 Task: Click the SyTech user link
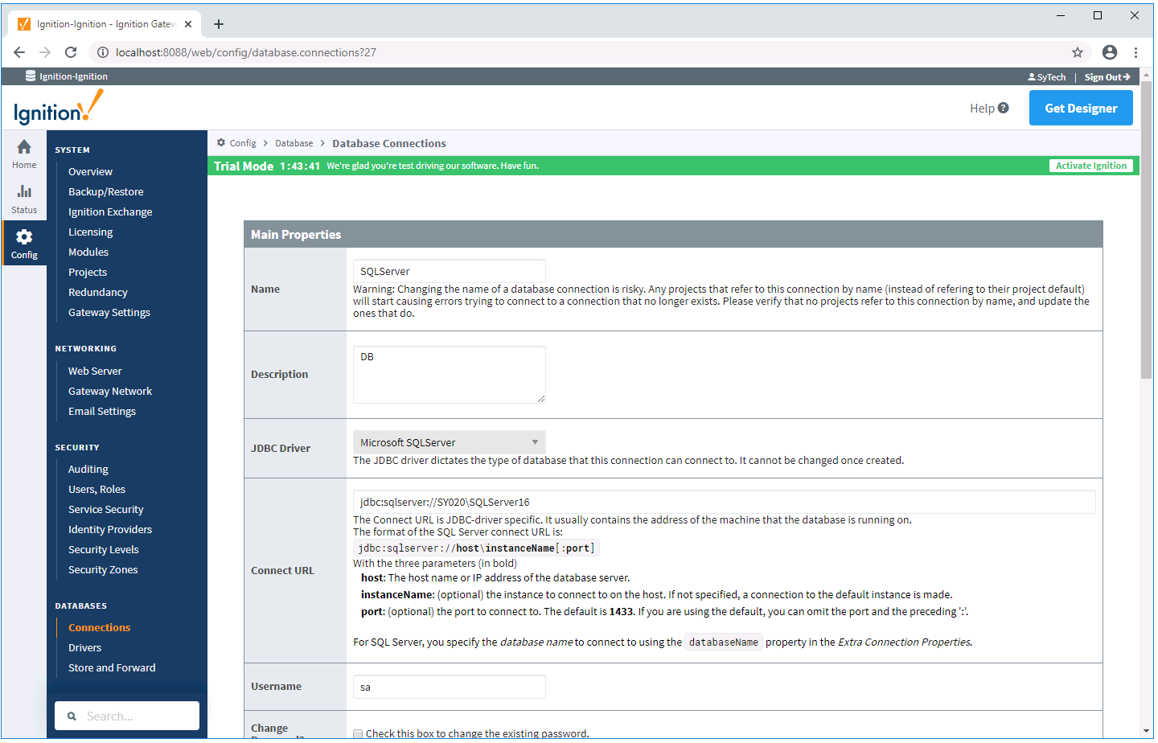tap(1047, 77)
